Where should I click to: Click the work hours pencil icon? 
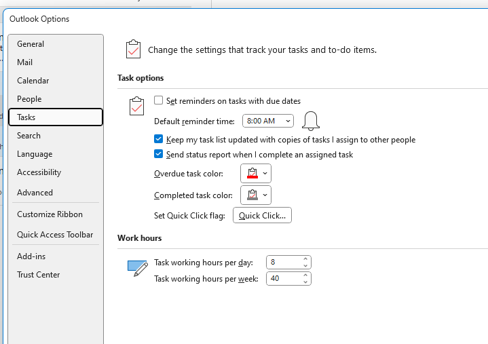point(138,268)
